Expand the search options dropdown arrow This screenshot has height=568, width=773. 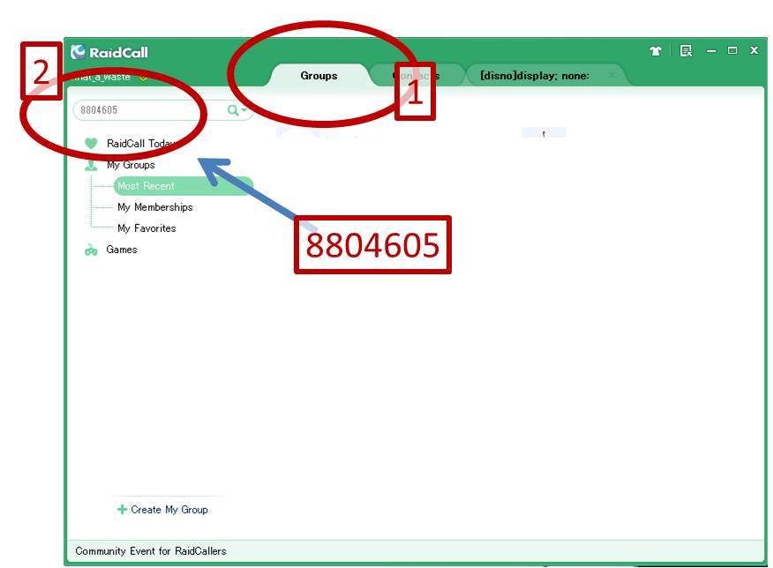click(244, 110)
